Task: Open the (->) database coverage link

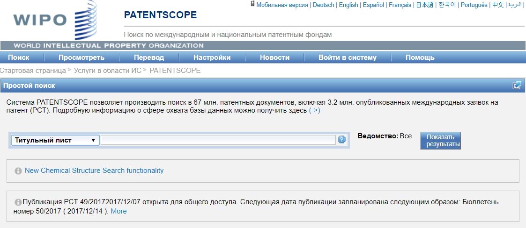Action: (x=314, y=110)
